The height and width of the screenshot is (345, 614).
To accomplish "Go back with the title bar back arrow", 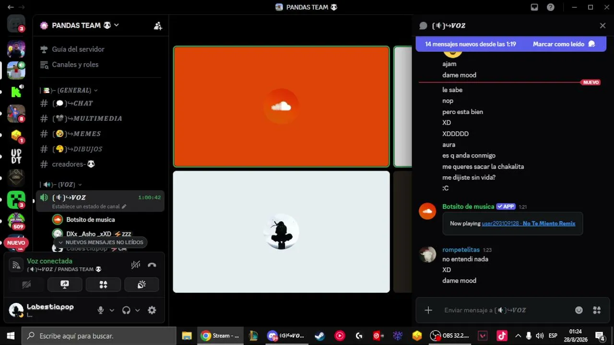I will [11, 7].
